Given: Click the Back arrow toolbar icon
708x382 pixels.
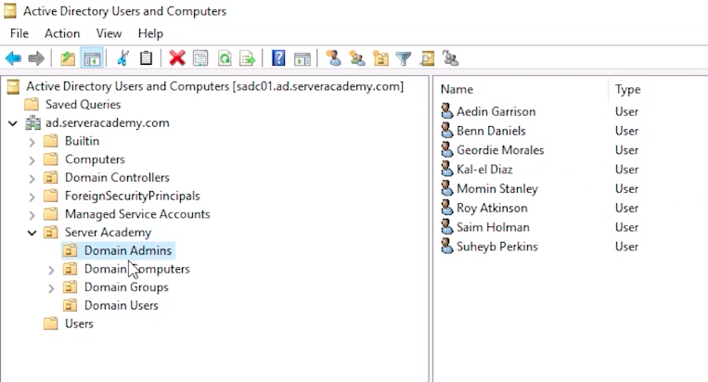Looking at the screenshot, I should click(13, 58).
